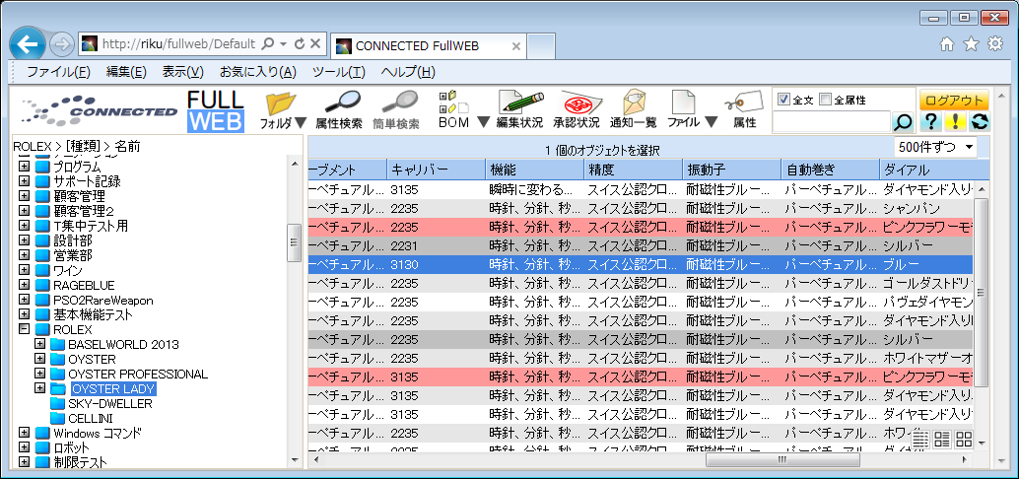Select the row with ダイアル シャンパン
The height and width of the screenshot is (479, 1019).
pos(641,209)
